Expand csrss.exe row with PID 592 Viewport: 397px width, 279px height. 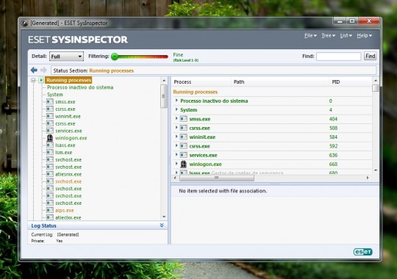pos(176,145)
